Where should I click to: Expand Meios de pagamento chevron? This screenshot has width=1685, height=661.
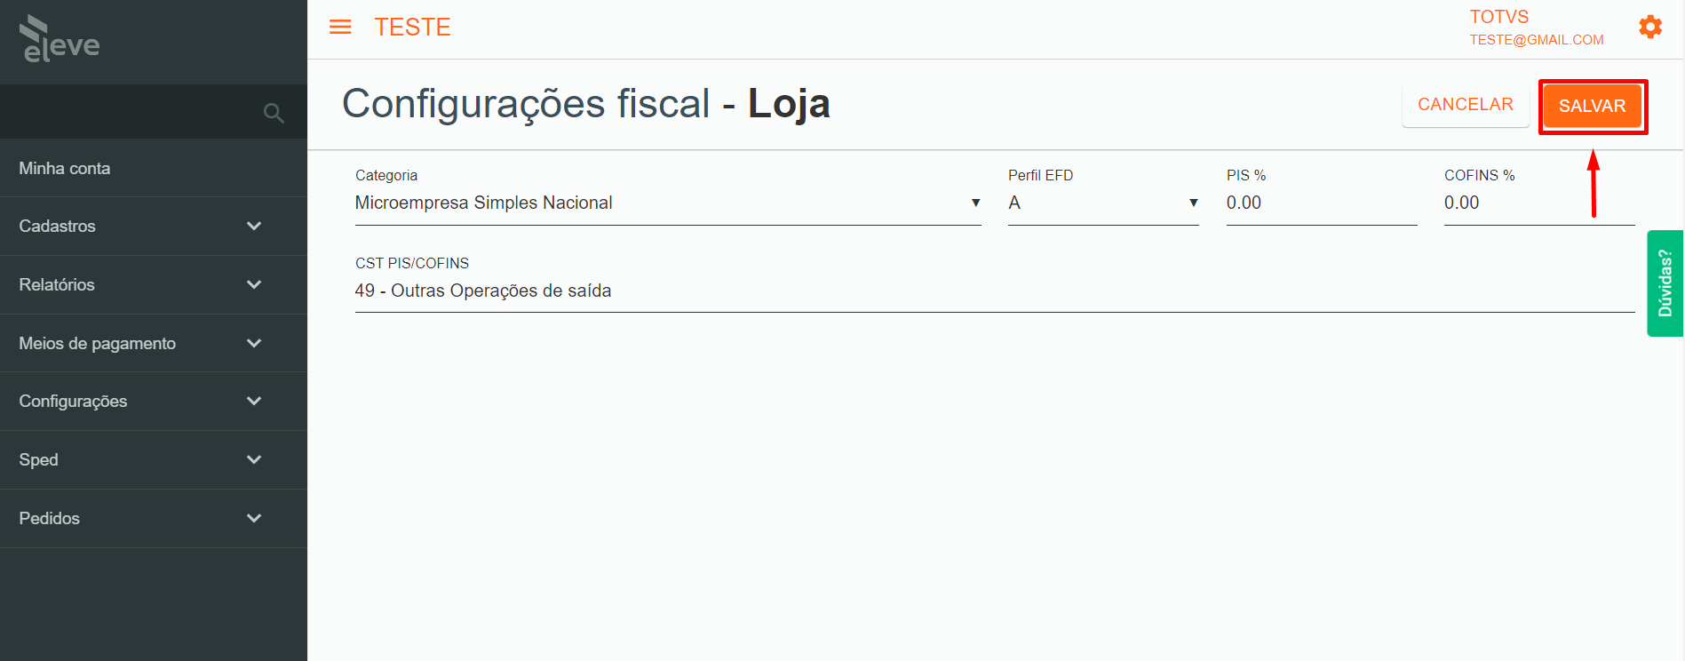point(254,343)
